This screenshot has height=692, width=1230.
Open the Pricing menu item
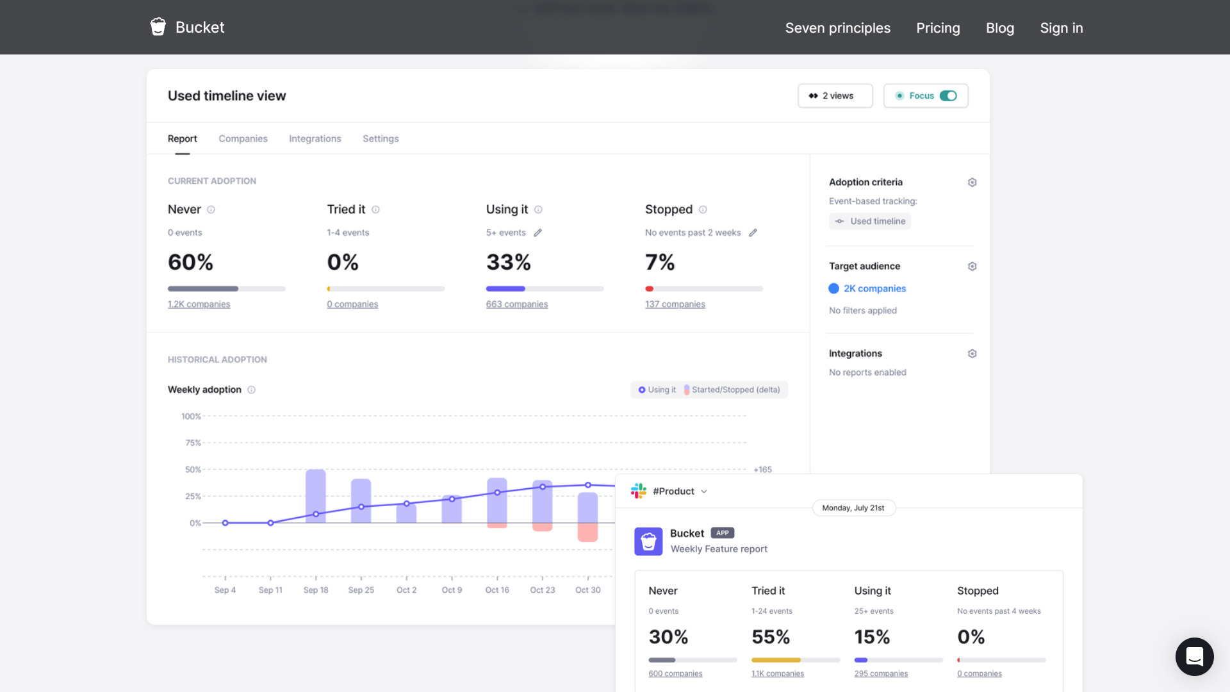pos(937,28)
